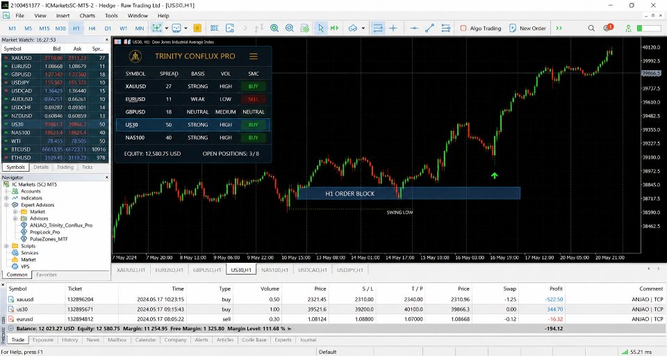Open the File menu
This screenshot has height=356, width=667.
pos(20,16)
